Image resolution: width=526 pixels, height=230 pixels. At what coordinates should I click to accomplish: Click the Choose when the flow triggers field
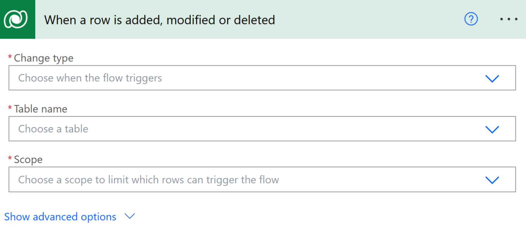[141, 78]
